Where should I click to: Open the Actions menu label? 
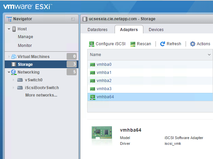pyautogui.click(x=204, y=44)
